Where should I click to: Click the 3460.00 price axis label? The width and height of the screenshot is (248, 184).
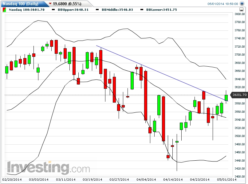239,152
